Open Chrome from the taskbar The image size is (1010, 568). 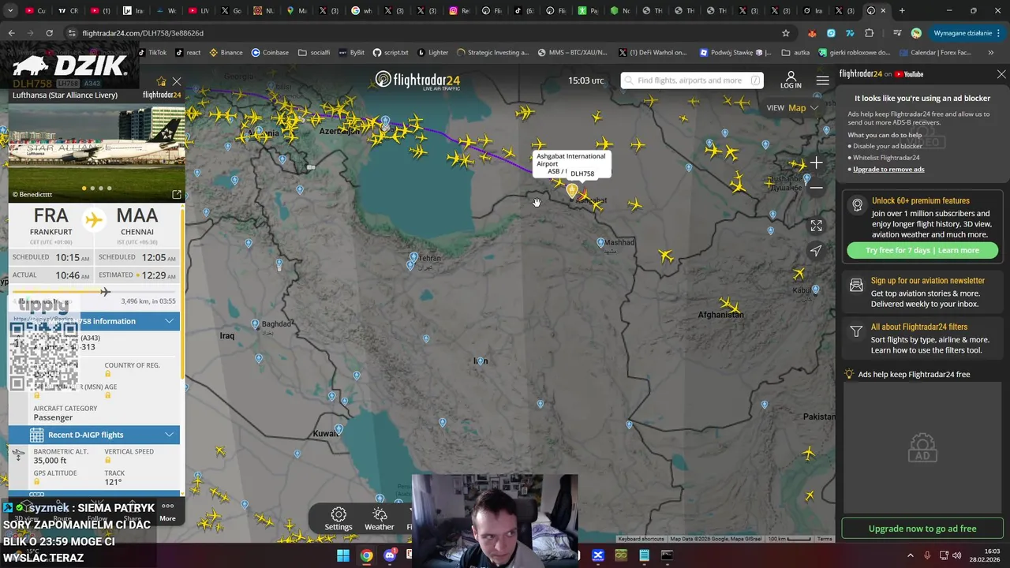(x=366, y=555)
